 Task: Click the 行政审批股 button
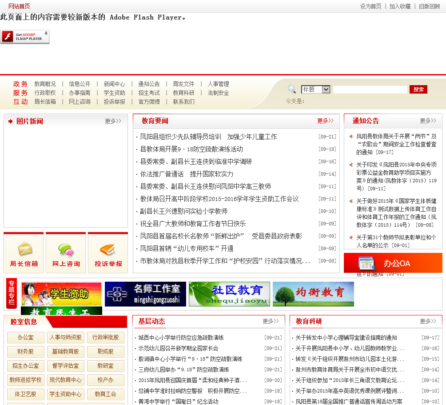tap(106, 338)
